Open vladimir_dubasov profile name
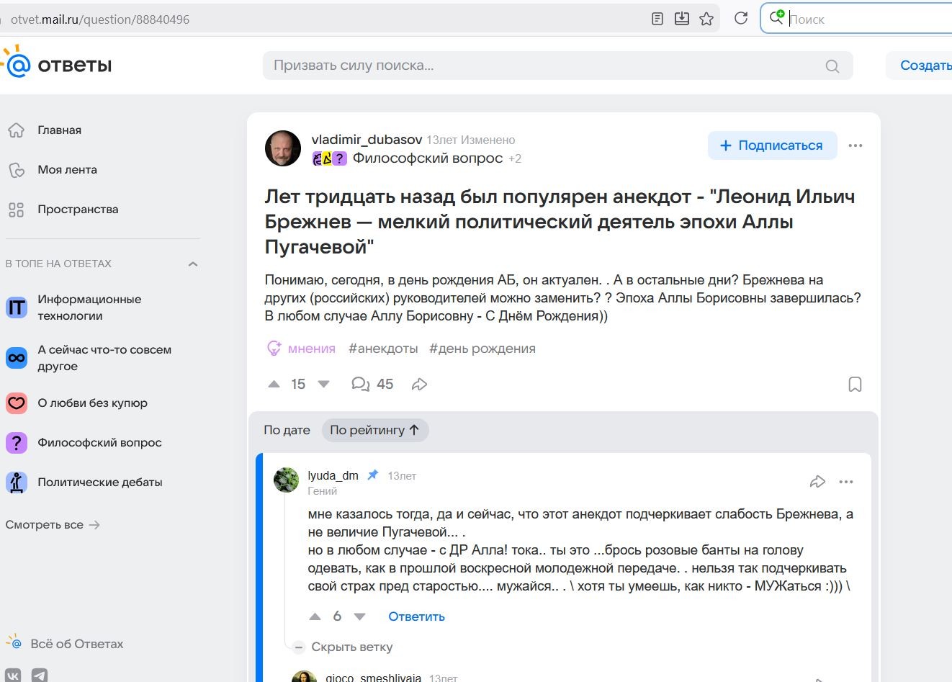Image resolution: width=952 pixels, height=682 pixels. pyautogui.click(x=367, y=140)
